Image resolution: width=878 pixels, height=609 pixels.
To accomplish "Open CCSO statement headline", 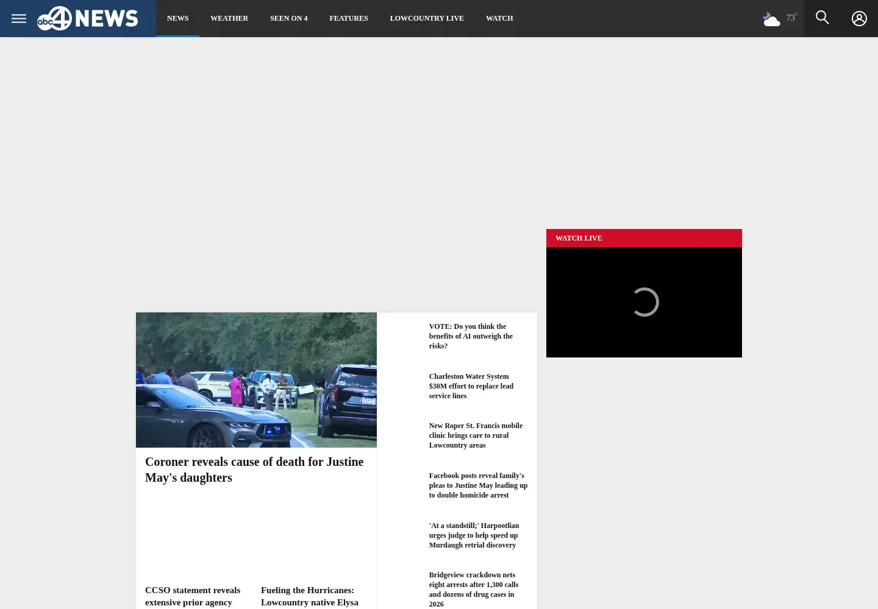I will [x=193, y=596].
